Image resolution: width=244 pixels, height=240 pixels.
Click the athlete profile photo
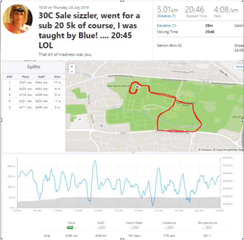click(x=19, y=20)
